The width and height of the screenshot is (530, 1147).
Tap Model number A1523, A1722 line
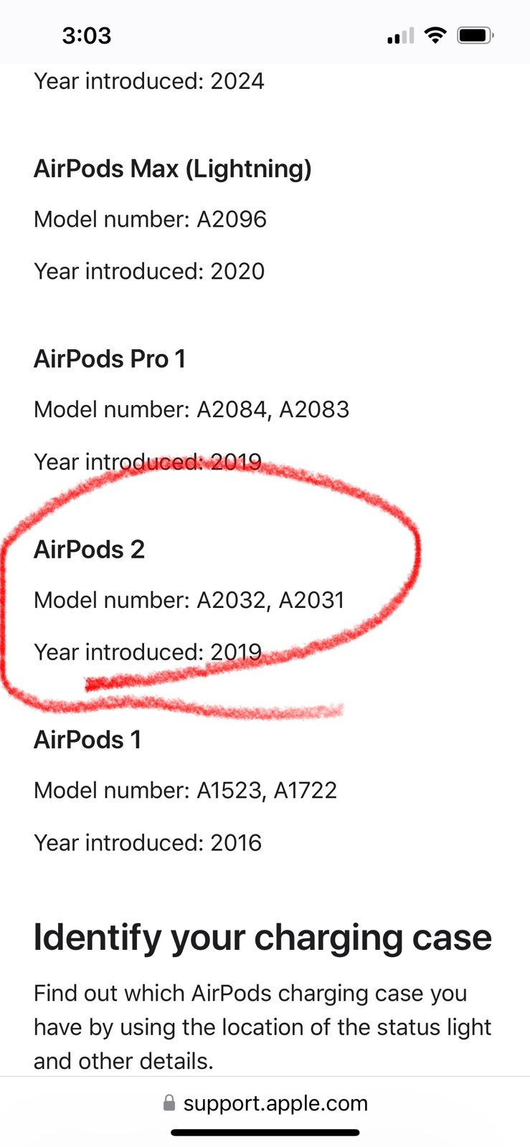point(186,790)
